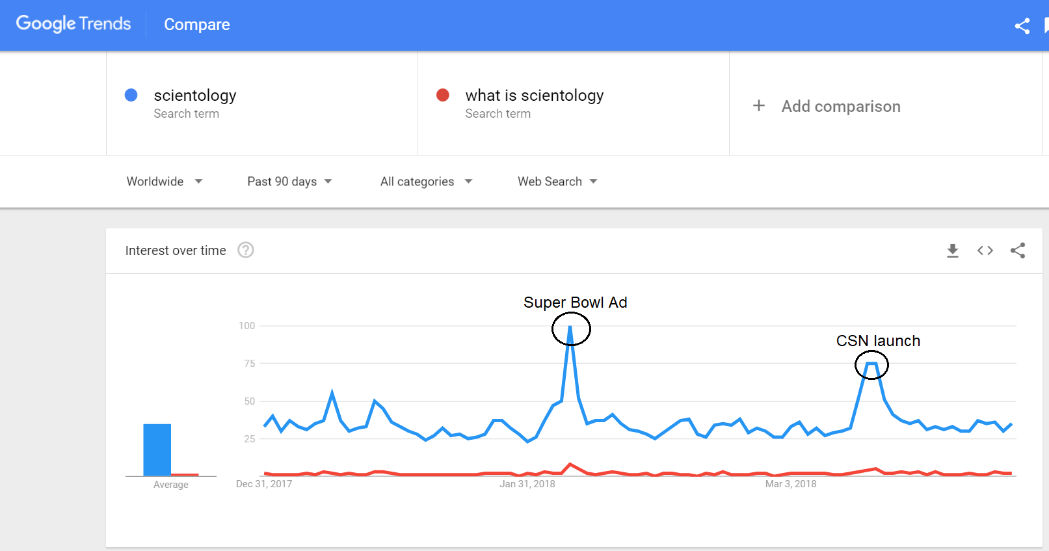Click the Super Bowl Ad peak on chart
Screen dimensions: 1049x551
pyautogui.click(x=570, y=328)
